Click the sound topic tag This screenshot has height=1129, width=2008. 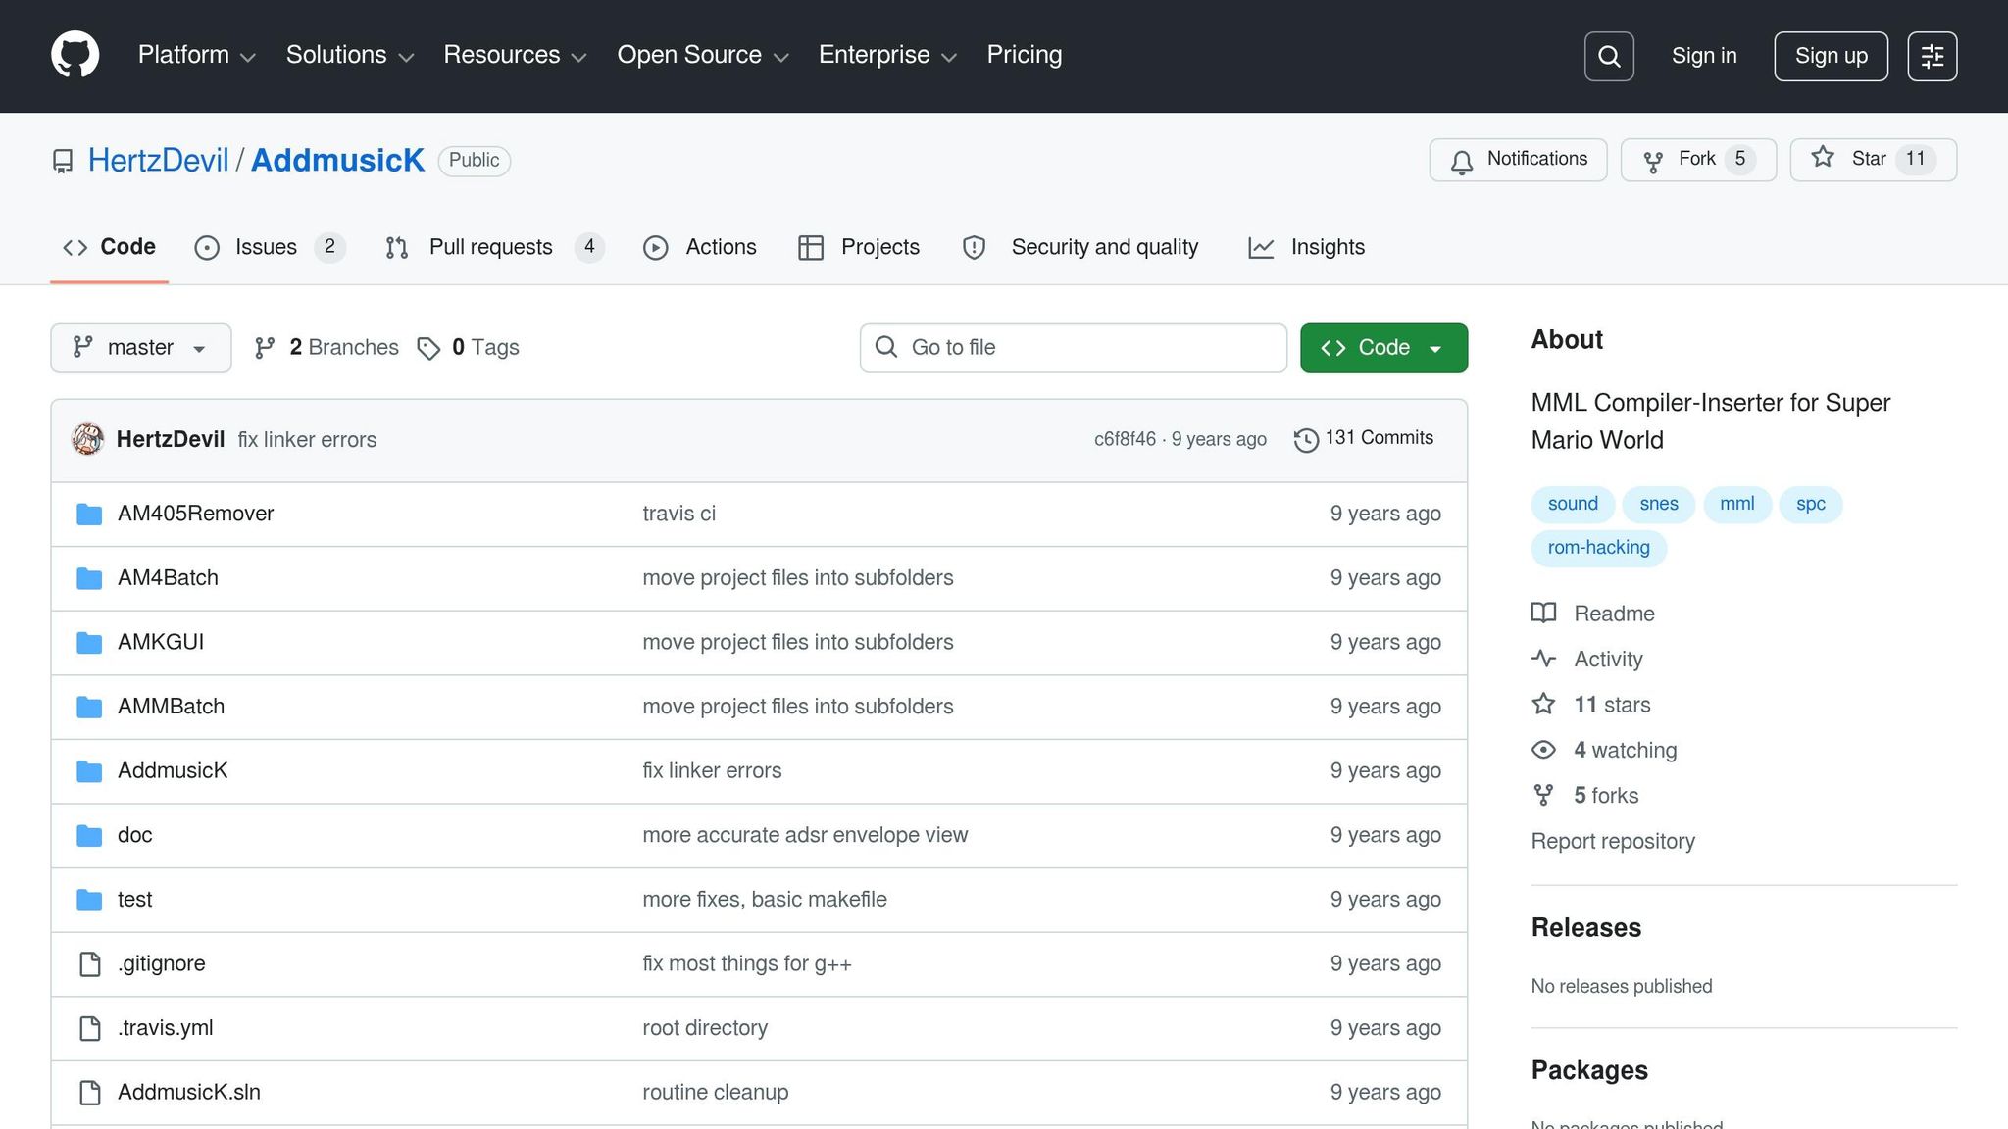(x=1573, y=505)
